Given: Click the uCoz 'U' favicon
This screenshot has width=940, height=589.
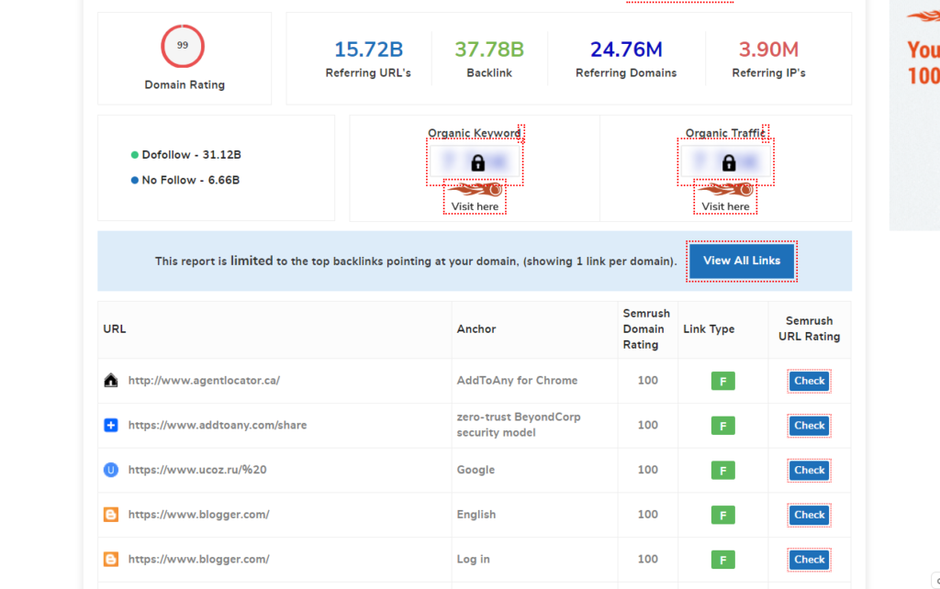Looking at the screenshot, I should click(110, 470).
